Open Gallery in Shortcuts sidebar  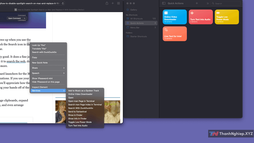tap(134, 10)
